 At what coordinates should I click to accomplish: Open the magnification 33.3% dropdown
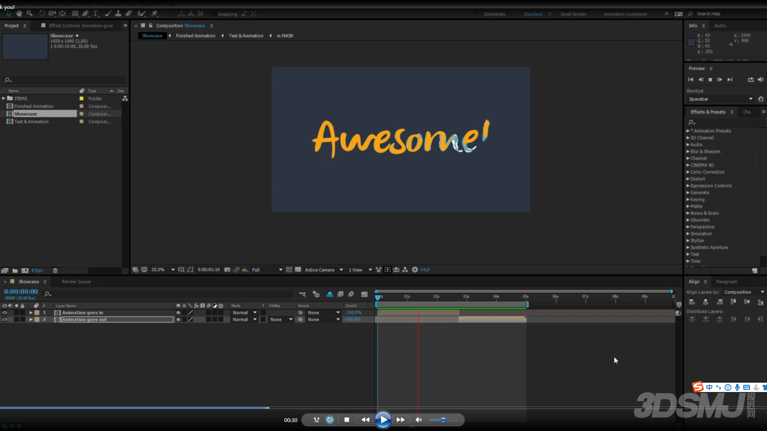[163, 270]
